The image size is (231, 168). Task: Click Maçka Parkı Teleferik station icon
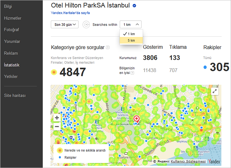click(122, 109)
